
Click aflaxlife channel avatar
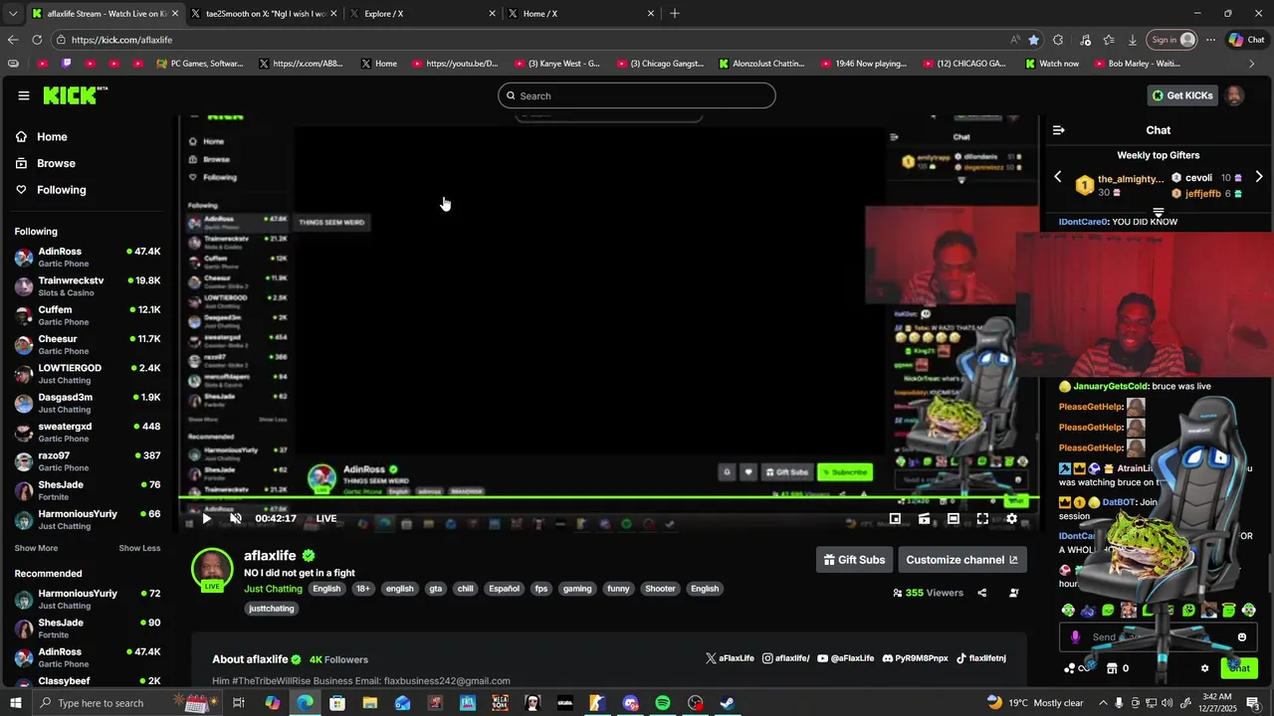212,569
